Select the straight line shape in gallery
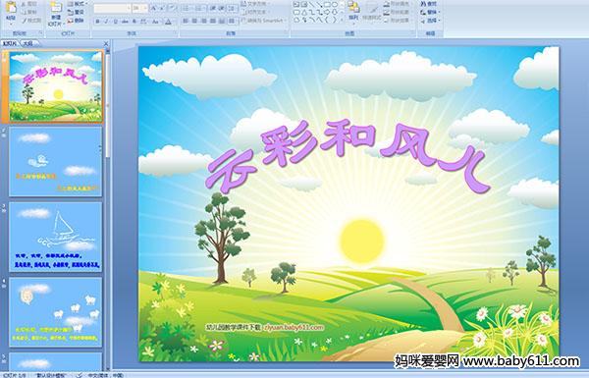 [x=312, y=4]
